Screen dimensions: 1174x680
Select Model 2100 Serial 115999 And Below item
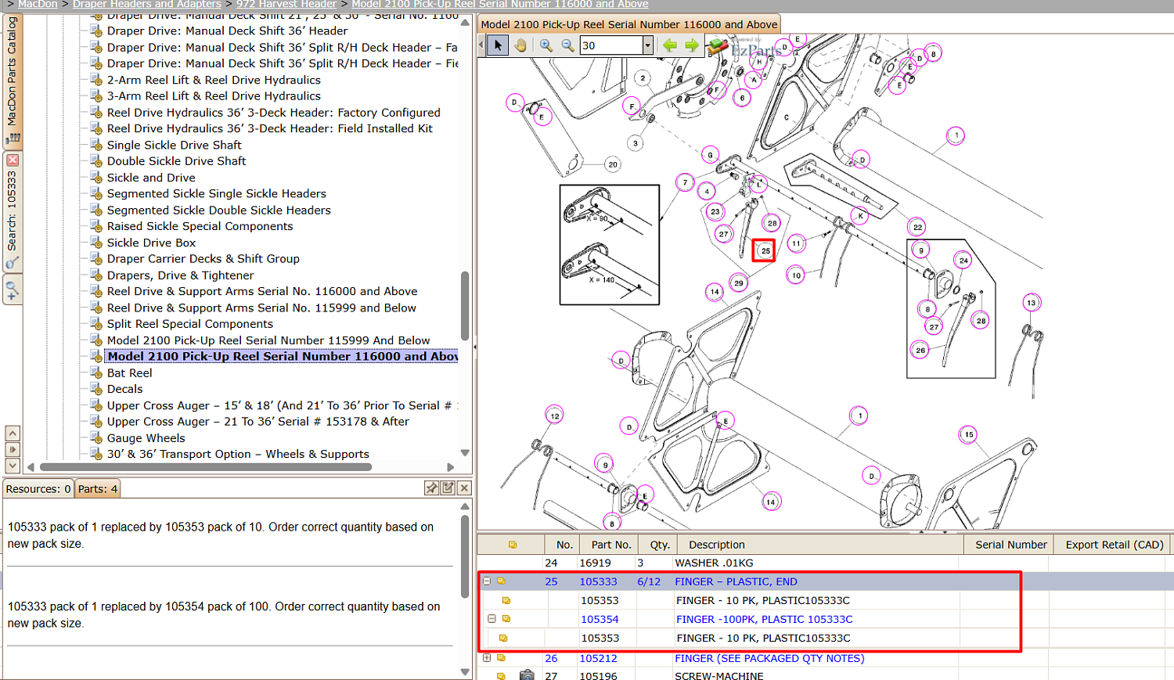(268, 340)
